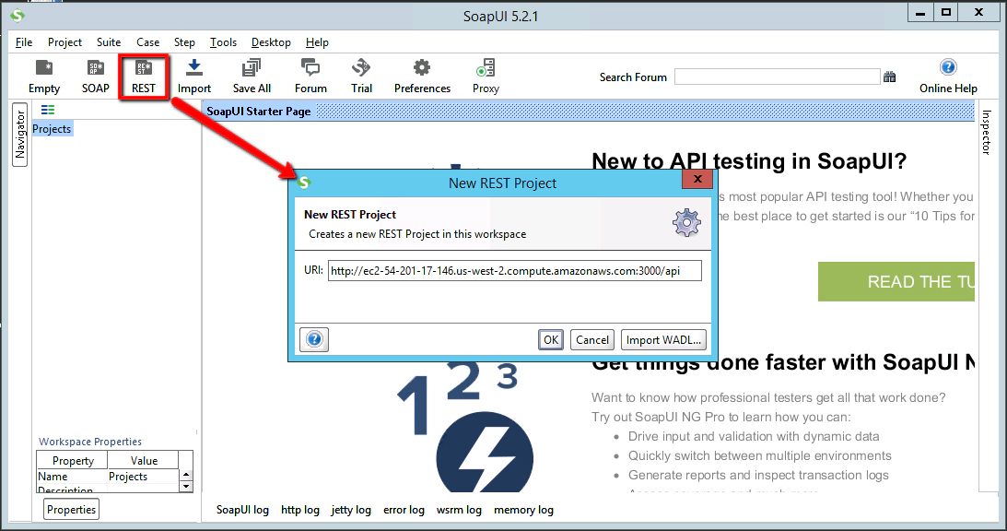This screenshot has height=531, width=1007.
Task: Select the jetty log tab
Action: pyautogui.click(x=350, y=509)
